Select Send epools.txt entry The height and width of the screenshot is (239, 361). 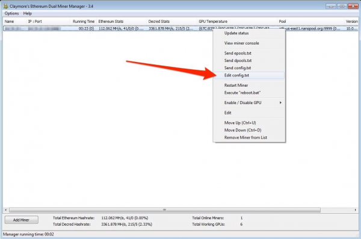click(x=238, y=53)
